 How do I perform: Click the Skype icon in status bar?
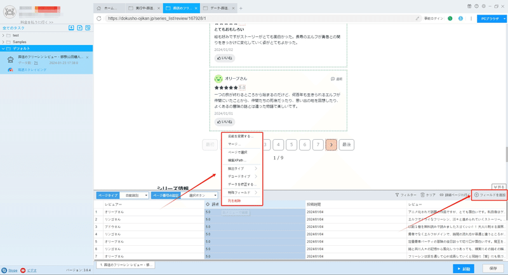[4, 270]
